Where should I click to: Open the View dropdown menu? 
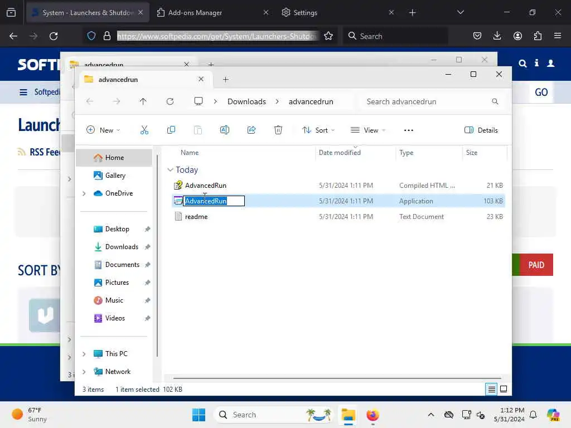pos(368,130)
